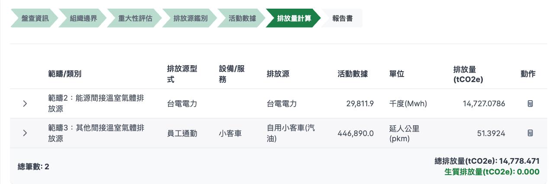Select the 14,727.0786 emission value cell
Screen dimensions: 549x184
point(484,104)
